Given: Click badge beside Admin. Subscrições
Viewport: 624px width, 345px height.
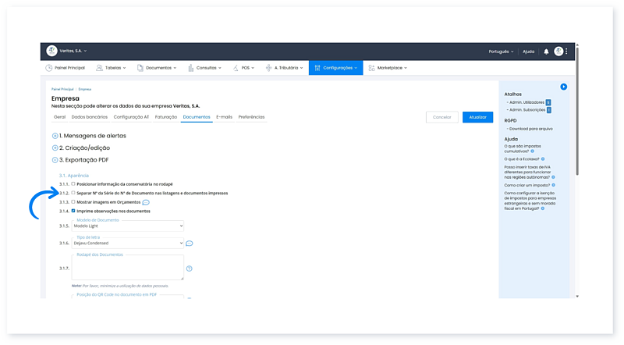Looking at the screenshot, I should point(549,110).
